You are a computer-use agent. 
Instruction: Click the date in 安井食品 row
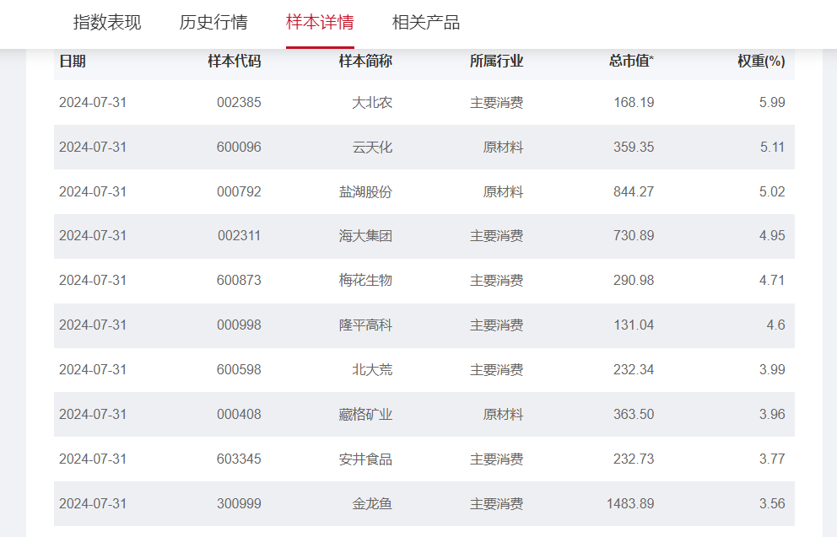coord(93,459)
